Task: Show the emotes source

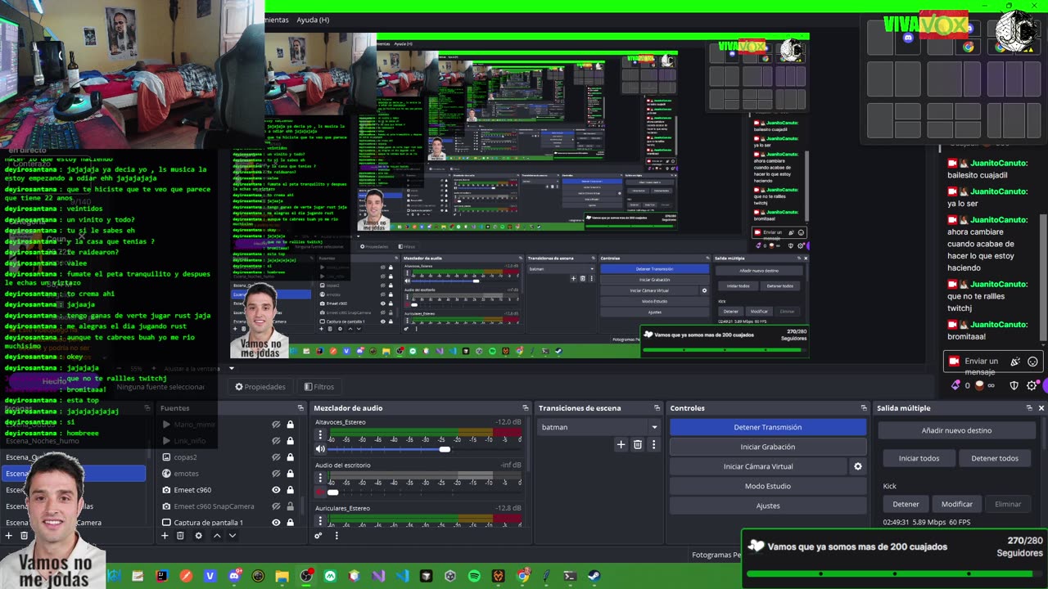Action: (276, 474)
